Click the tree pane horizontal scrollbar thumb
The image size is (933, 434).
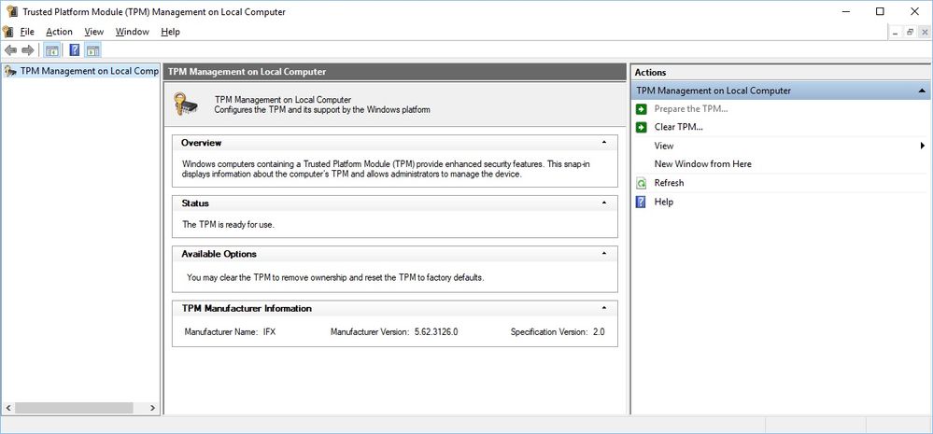[x=74, y=408]
